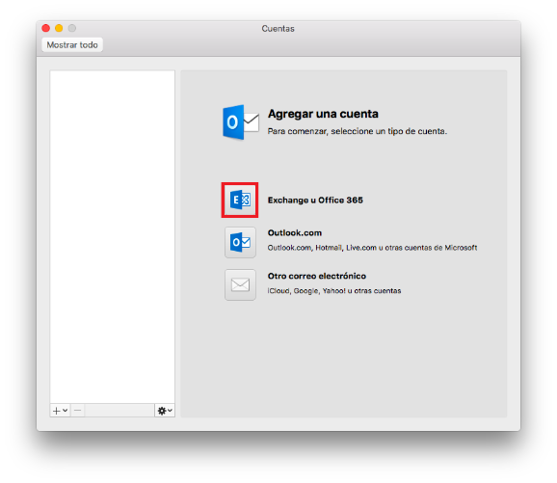This screenshot has height=483, width=557.
Task: Select the Exchange u Office 365 icon
Action: [240, 200]
